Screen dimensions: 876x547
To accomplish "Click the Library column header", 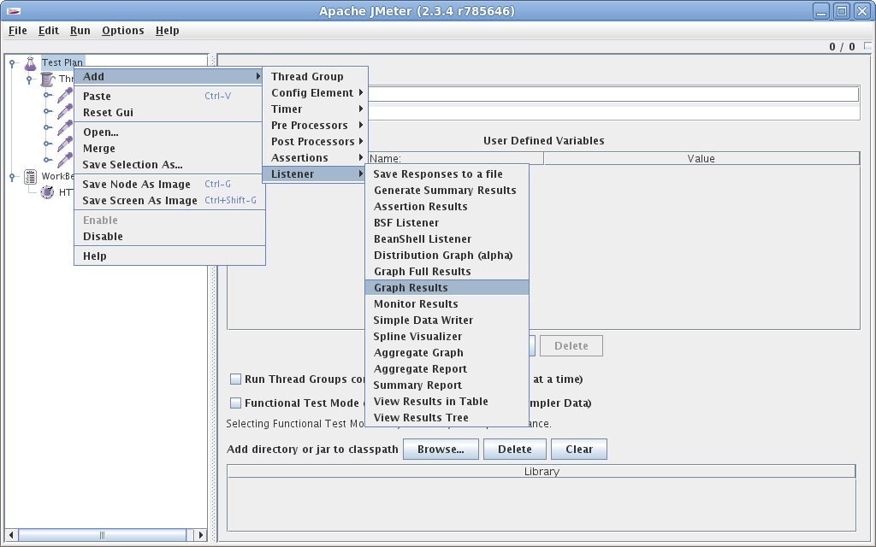I will (x=542, y=472).
